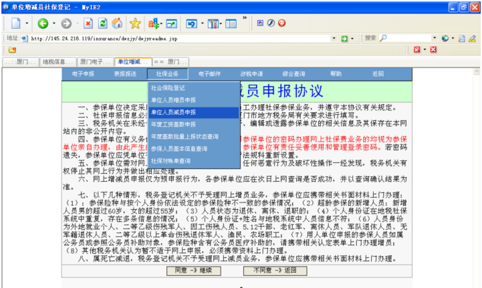
Task: Open tools icon dropdown arrow
Action: [221, 23]
